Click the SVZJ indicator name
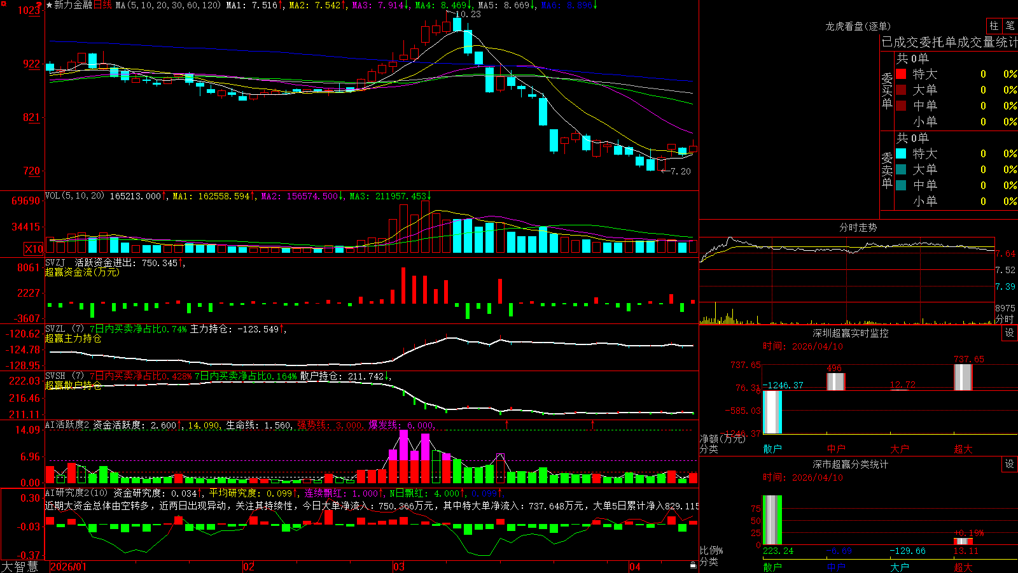Screen dimensions: 1018x573 55,262
